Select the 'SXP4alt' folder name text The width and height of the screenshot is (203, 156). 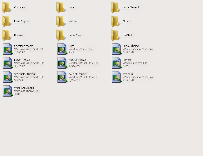pos(128,35)
